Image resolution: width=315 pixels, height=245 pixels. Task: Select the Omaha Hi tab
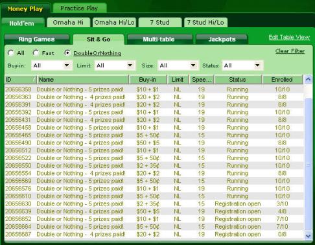point(68,22)
